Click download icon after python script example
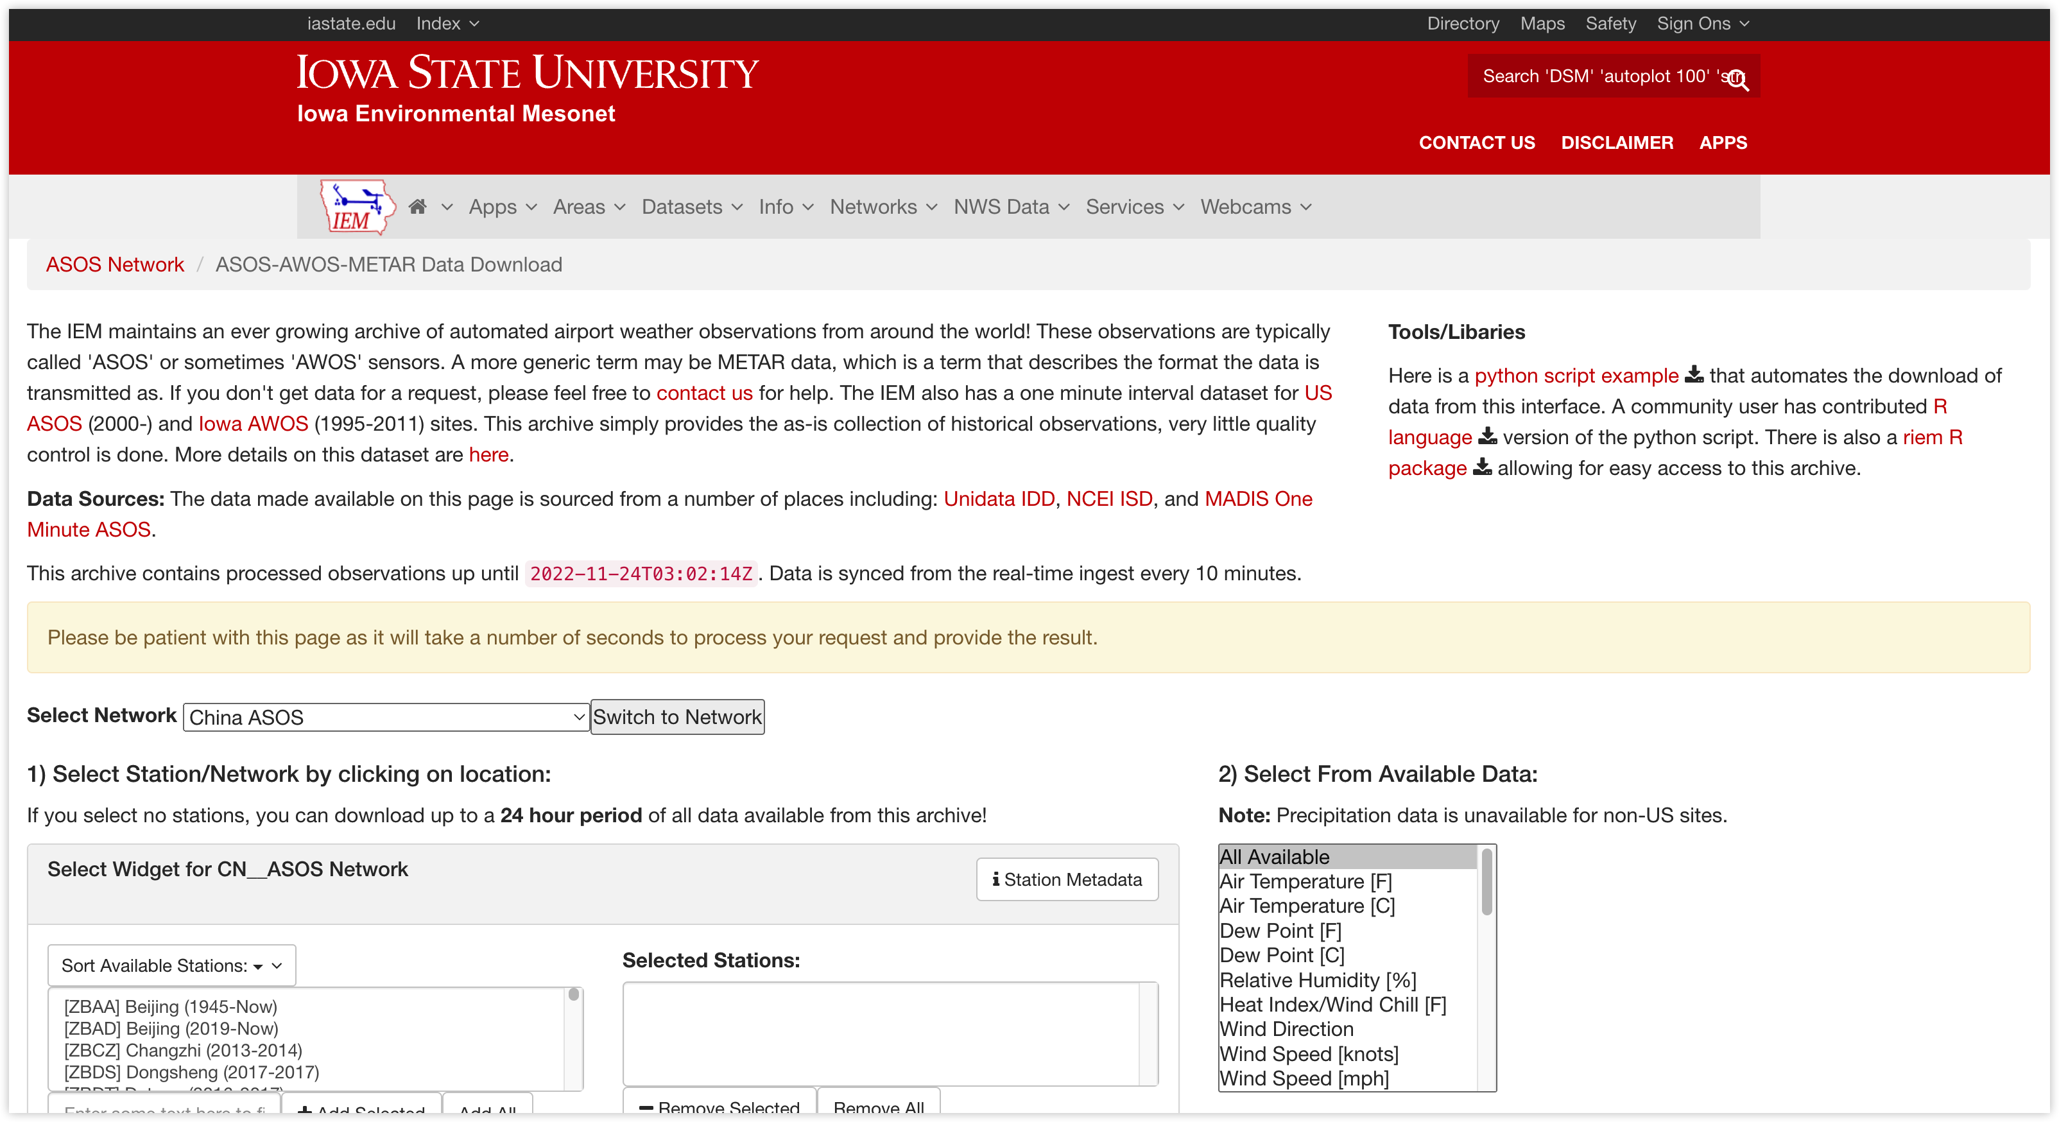 tap(1694, 375)
